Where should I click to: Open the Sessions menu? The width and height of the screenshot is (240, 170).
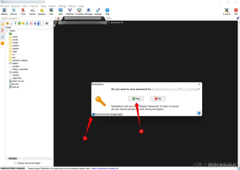(15, 6)
